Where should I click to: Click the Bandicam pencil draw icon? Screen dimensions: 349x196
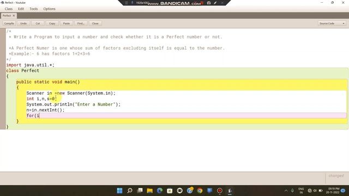tap(215, 3)
